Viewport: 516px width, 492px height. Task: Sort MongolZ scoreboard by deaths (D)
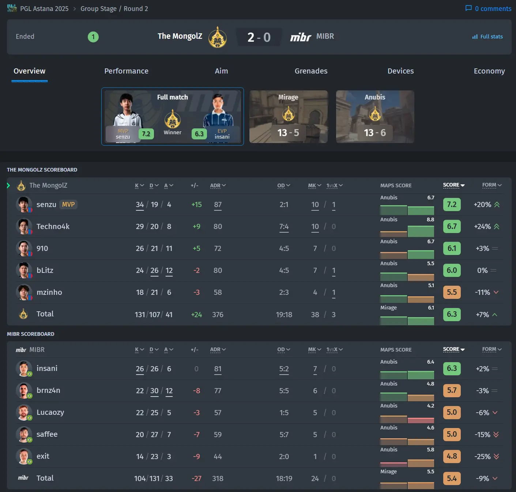[154, 185]
